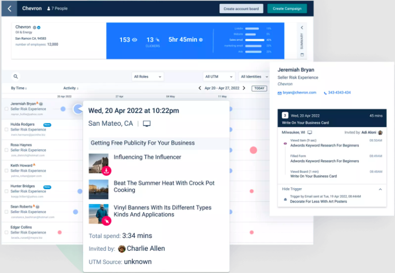Click the flame icon next to Keith Howard

click(x=34, y=165)
